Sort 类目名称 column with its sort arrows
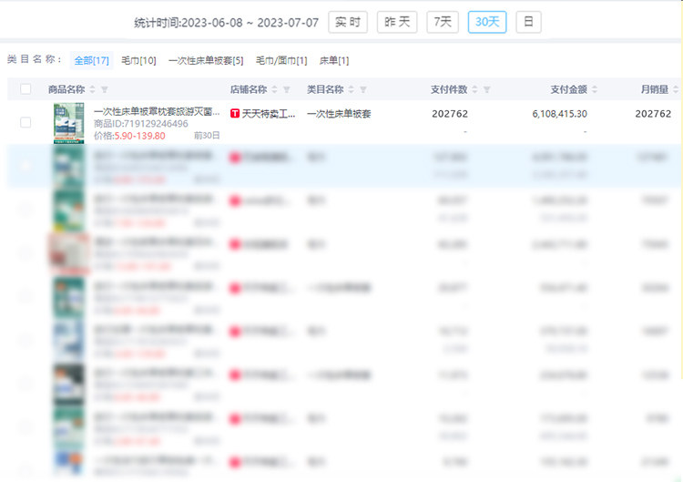This screenshot has height=482, width=683. [x=351, y=89]
